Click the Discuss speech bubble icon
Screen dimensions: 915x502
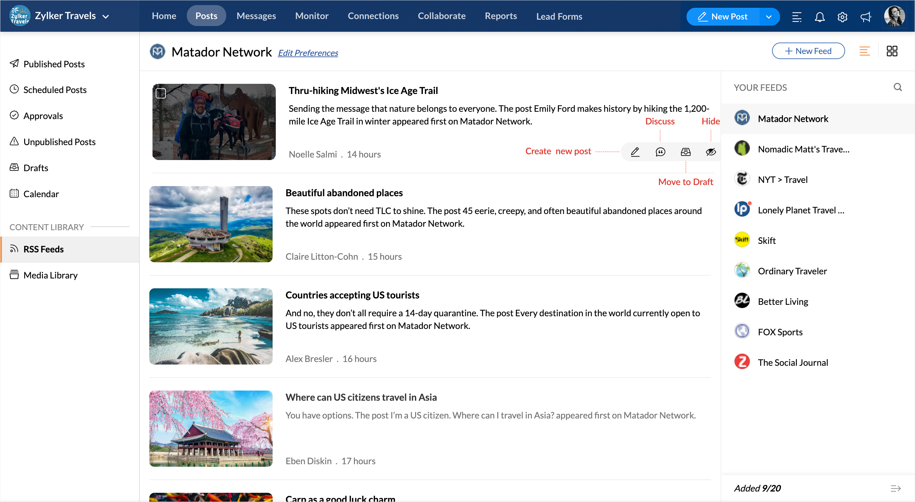pyautogui.click(x=660, y=152)
